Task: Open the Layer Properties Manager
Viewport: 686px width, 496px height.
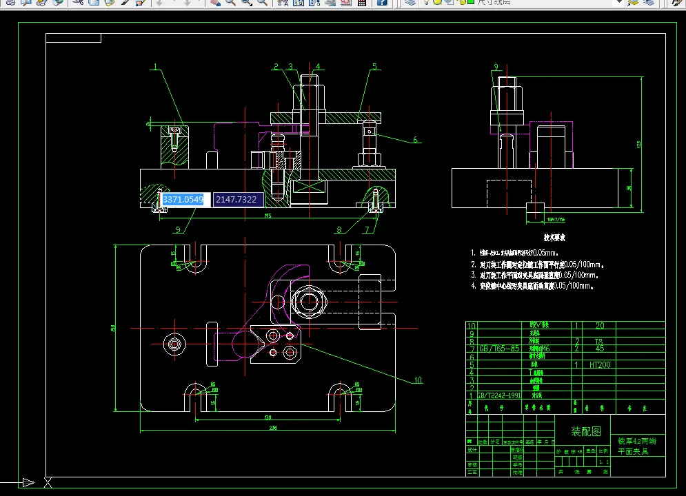Action: [410, 3]
